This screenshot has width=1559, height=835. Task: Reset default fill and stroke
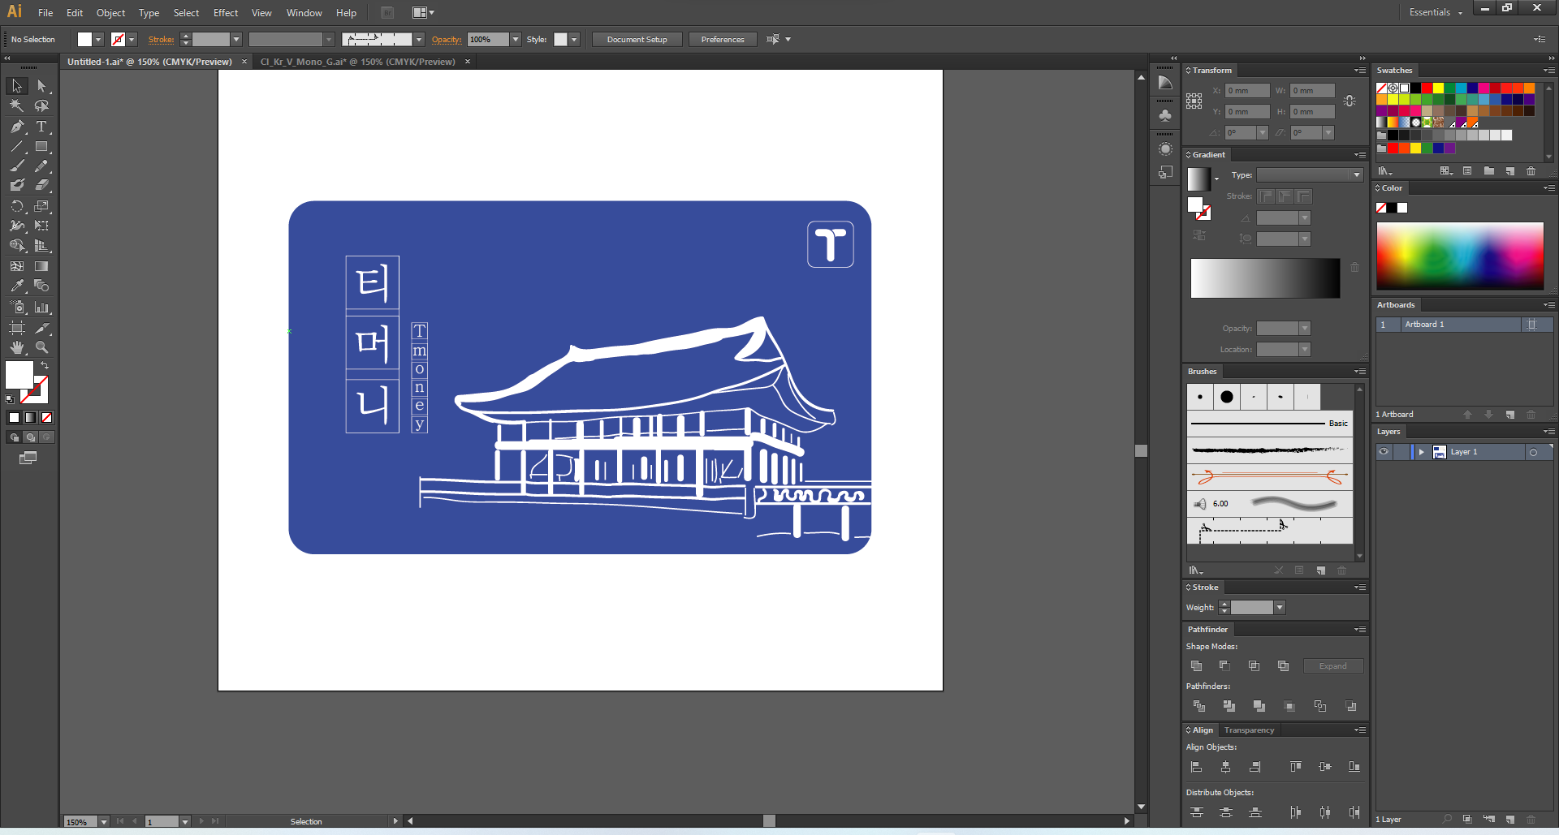click(x=10, y=398)
